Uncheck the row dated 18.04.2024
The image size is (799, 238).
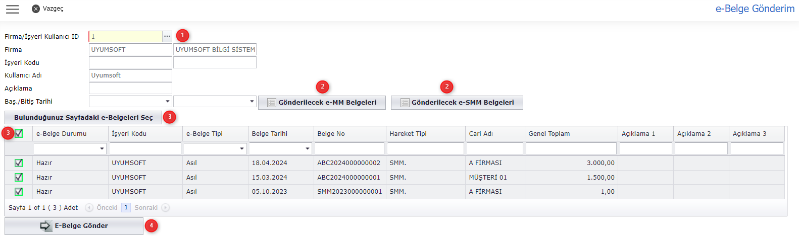(x=19, y=163)
